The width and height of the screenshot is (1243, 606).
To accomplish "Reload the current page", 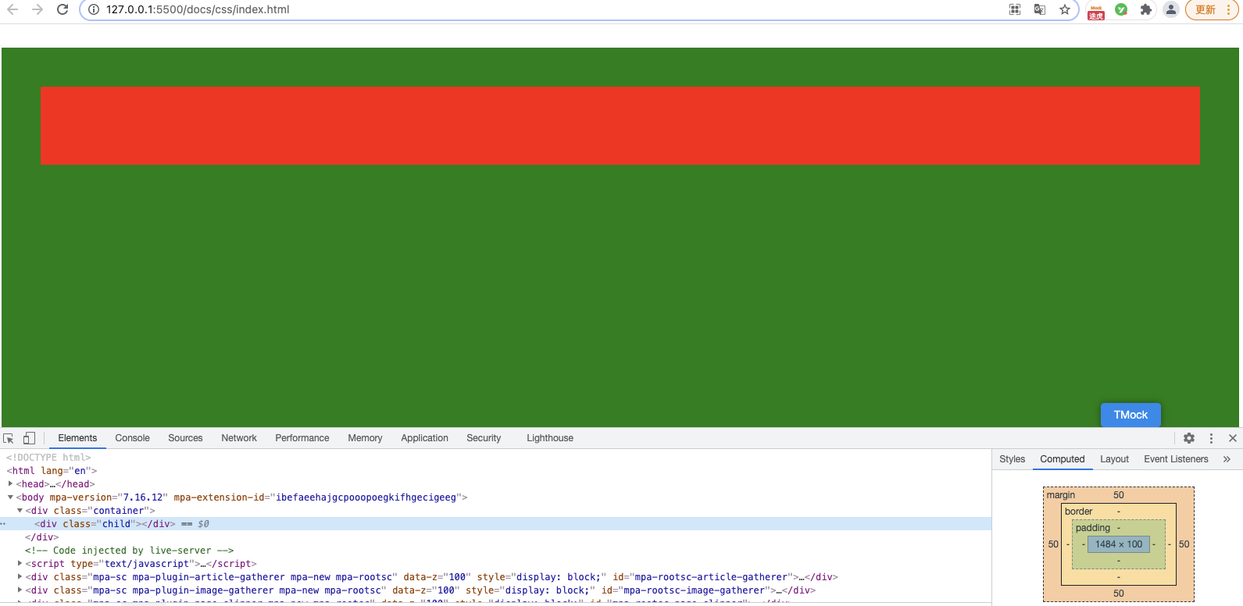I will click(63, 9).
